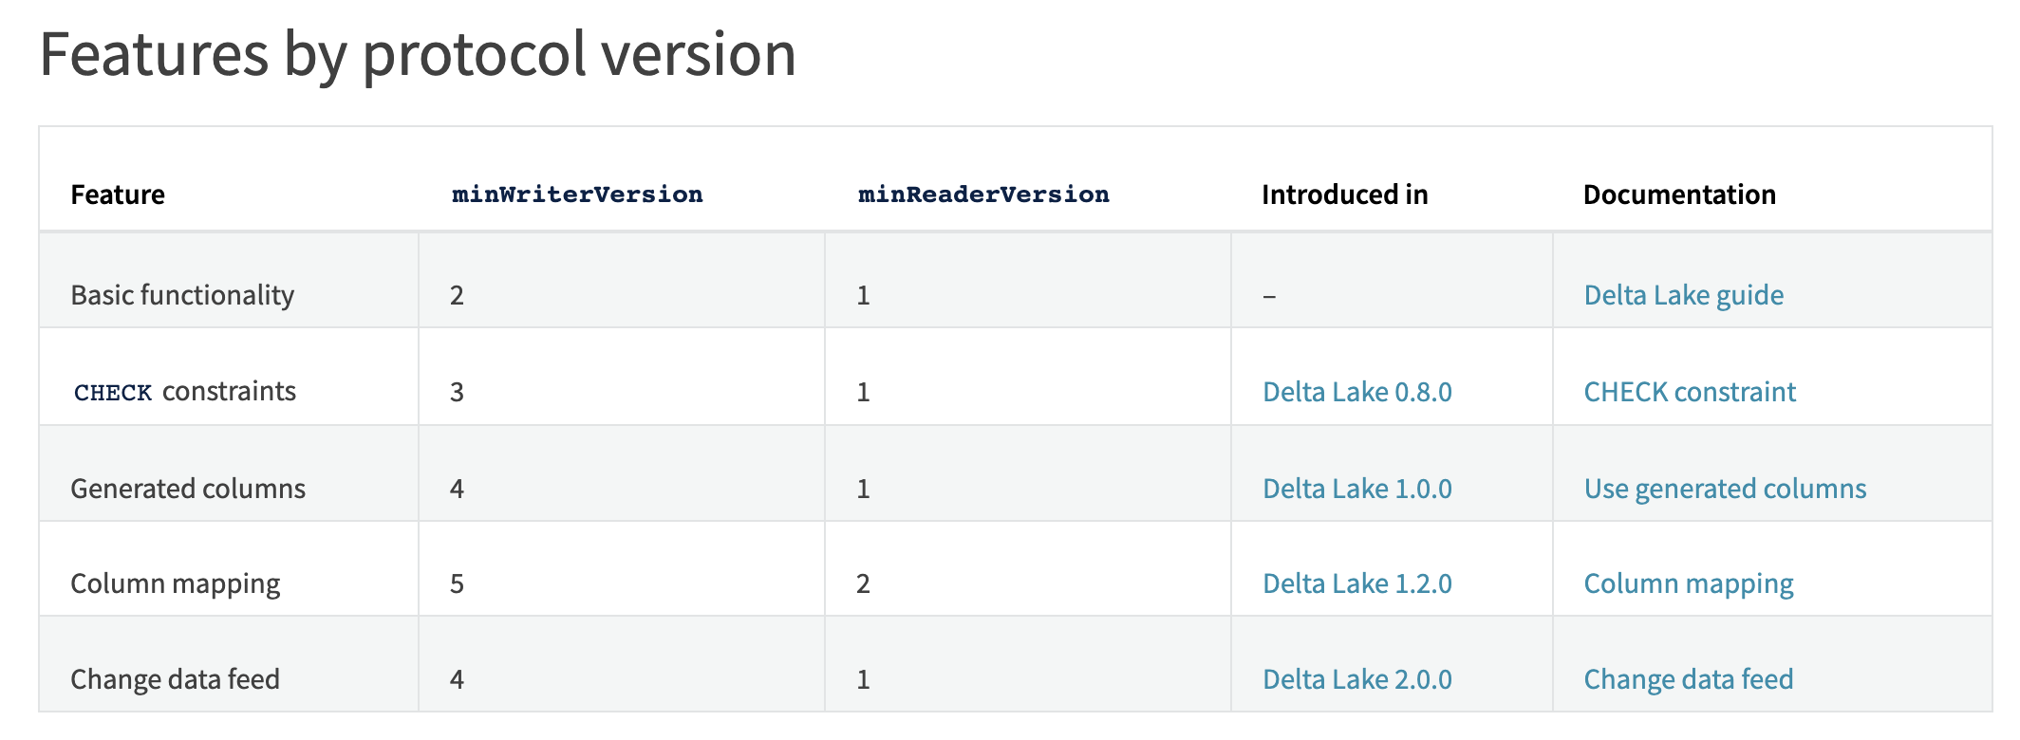
Task: Open the Delta Lake 2.0.0 release link
Action: click(x=1357, y=679)
